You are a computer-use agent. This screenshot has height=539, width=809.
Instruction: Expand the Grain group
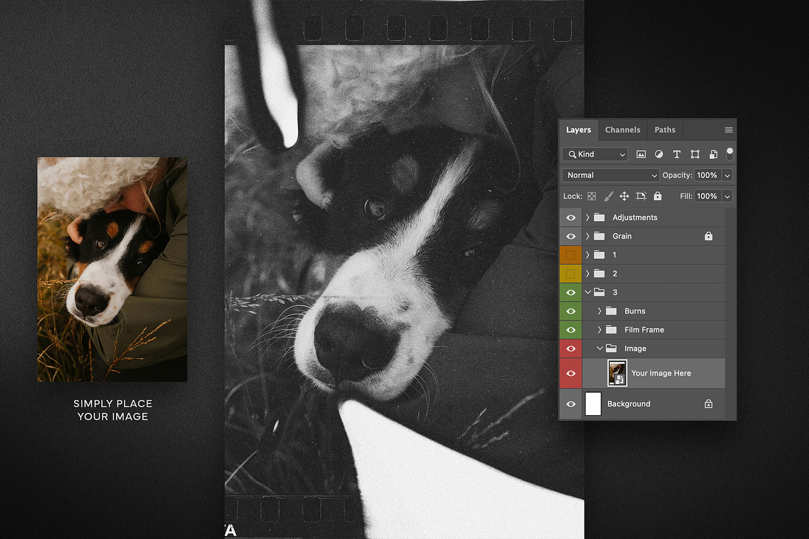pos(587,236)
